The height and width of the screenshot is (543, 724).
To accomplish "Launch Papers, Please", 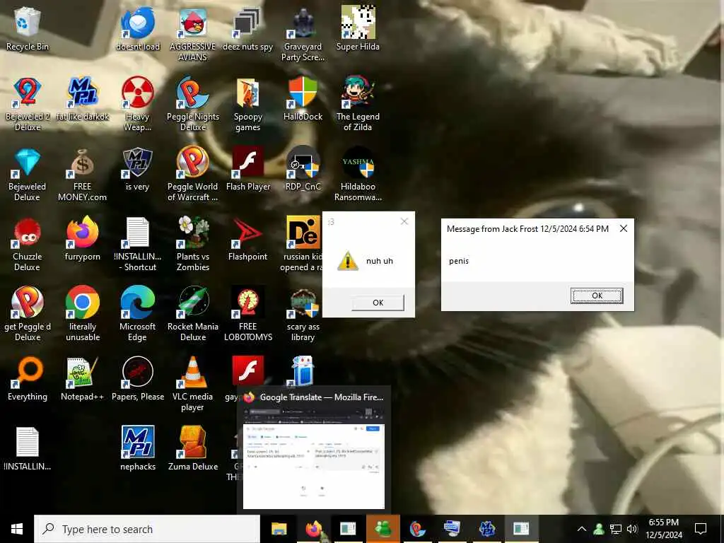I will point(138,380).
